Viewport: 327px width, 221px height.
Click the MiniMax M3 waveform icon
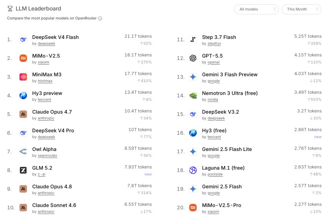(23, 77)
